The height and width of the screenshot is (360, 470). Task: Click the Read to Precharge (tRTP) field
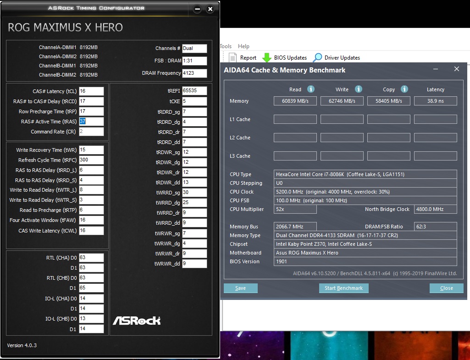[x=91, y=210]
